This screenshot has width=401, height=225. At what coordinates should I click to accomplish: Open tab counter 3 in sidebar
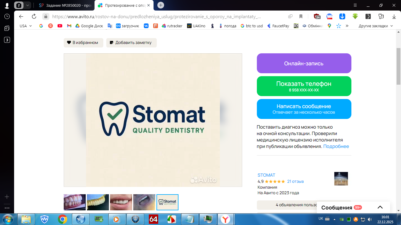click(x=7, y=40)
